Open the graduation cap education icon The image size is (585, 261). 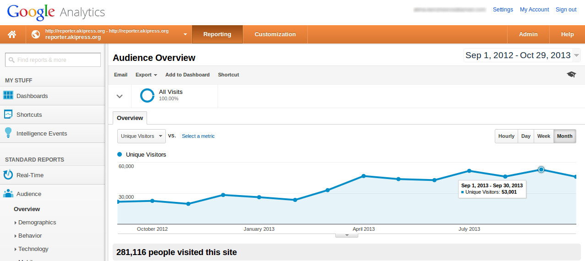coord(571,75)
